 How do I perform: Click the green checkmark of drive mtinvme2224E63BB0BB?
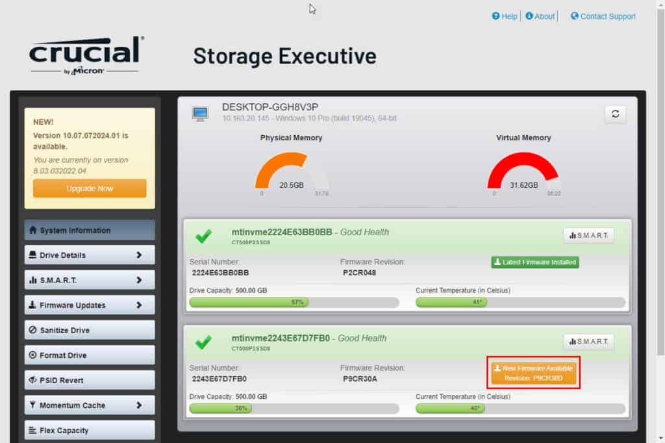click(x=203, y=236)
